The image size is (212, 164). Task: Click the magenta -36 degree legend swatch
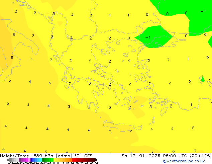[27, 160]
